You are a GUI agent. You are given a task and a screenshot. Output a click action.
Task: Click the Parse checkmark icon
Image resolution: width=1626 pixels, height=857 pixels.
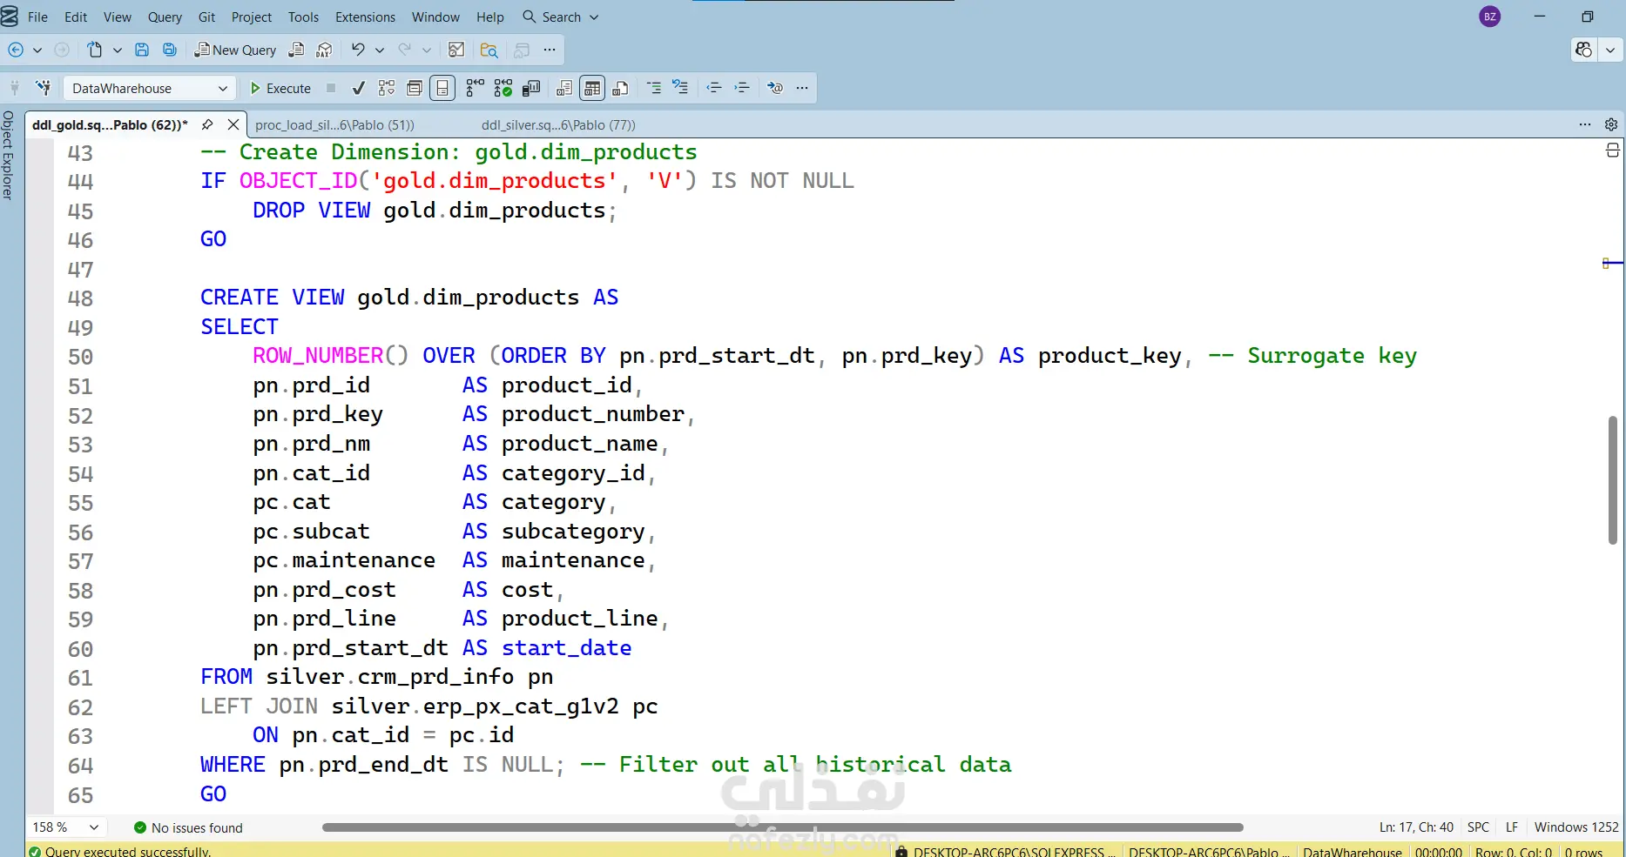click(358, 88)
